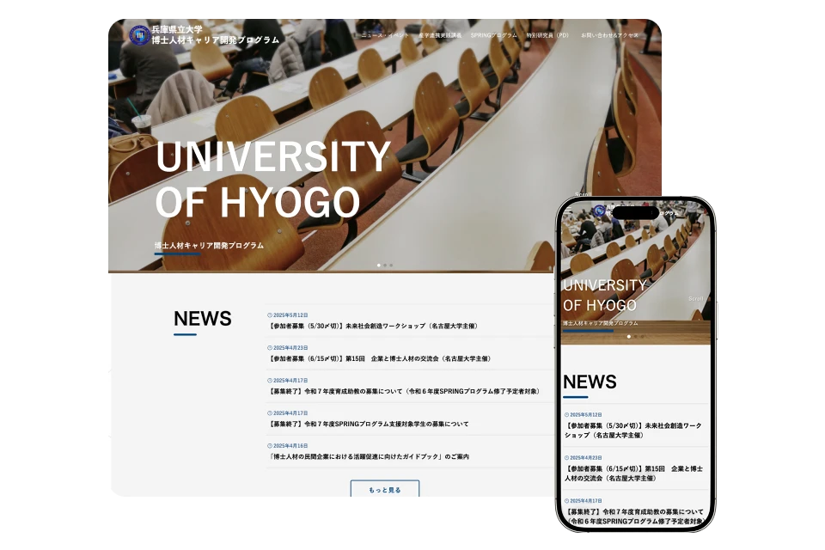The image size is (825, 550).
Task: Select second slider dot on desktop hero
Action: click(x=385, y=266)
